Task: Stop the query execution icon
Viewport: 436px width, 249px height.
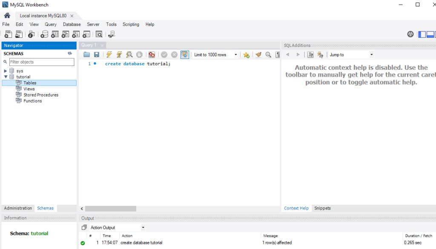Action: click(x=139, y=55)
